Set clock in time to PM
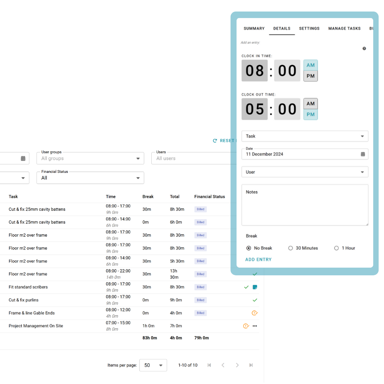Image resolution: width=384 pixels, height=384 pixels. 311,76
